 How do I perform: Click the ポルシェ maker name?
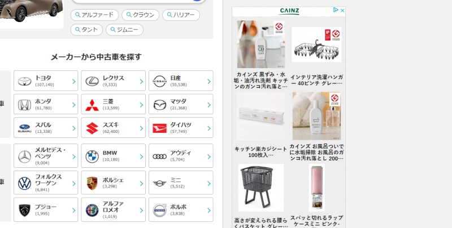tap(113, 180)
